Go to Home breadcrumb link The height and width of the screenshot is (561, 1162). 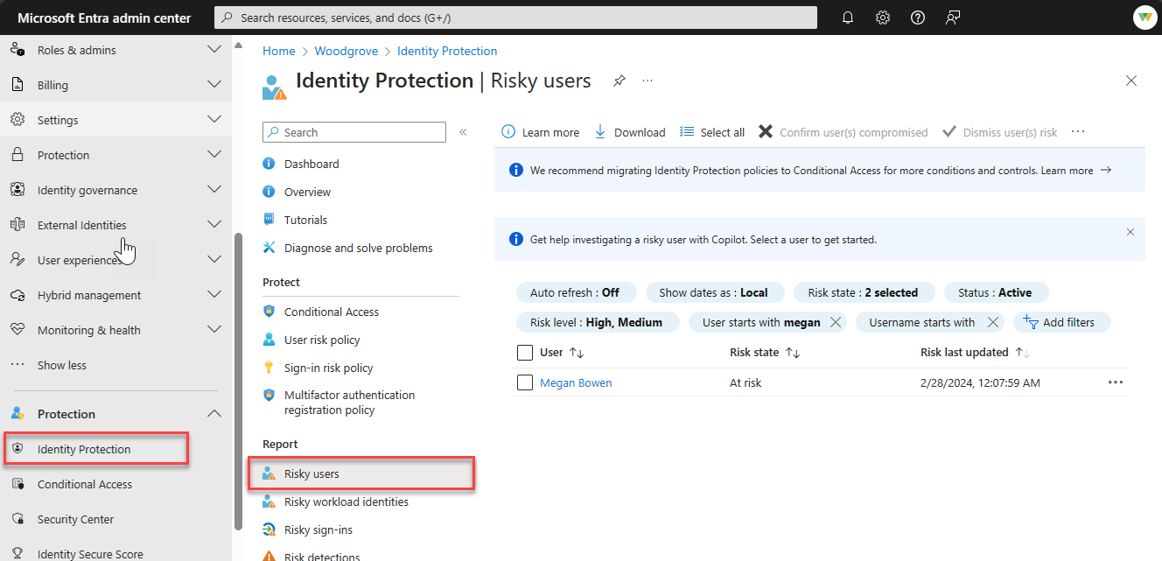tap(279, 51)
